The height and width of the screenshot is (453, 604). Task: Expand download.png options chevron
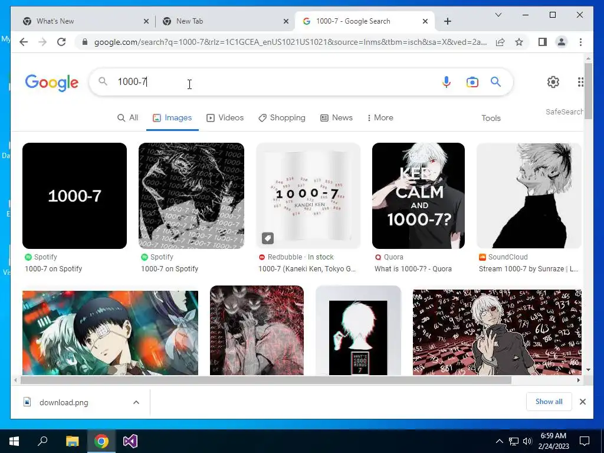point(136,402)
